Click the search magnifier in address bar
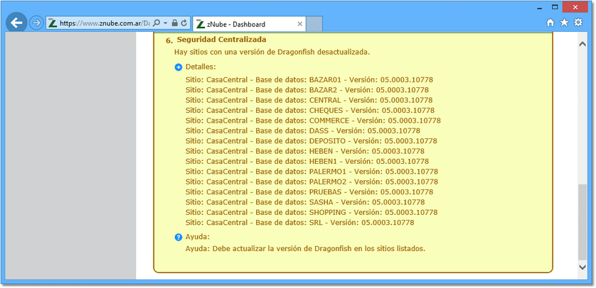The image size is (596, 288). [x=157, y=23]
